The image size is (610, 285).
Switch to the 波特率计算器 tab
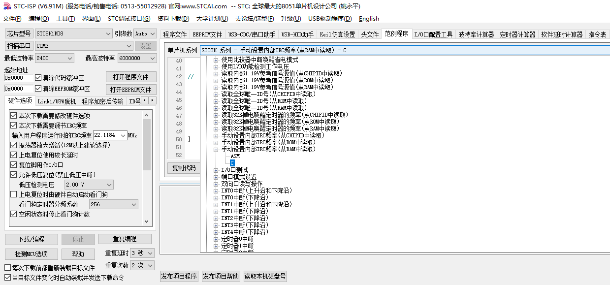click(x=476, y=34)
